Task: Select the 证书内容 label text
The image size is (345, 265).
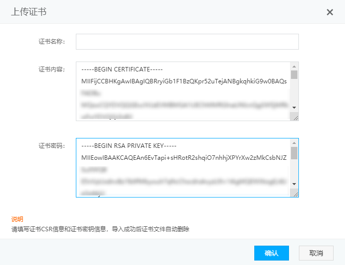Action: (52, 69)
